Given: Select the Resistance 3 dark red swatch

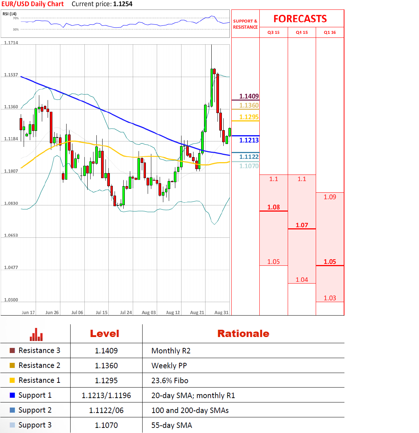Looking at the screenshot, I should 12,350.
